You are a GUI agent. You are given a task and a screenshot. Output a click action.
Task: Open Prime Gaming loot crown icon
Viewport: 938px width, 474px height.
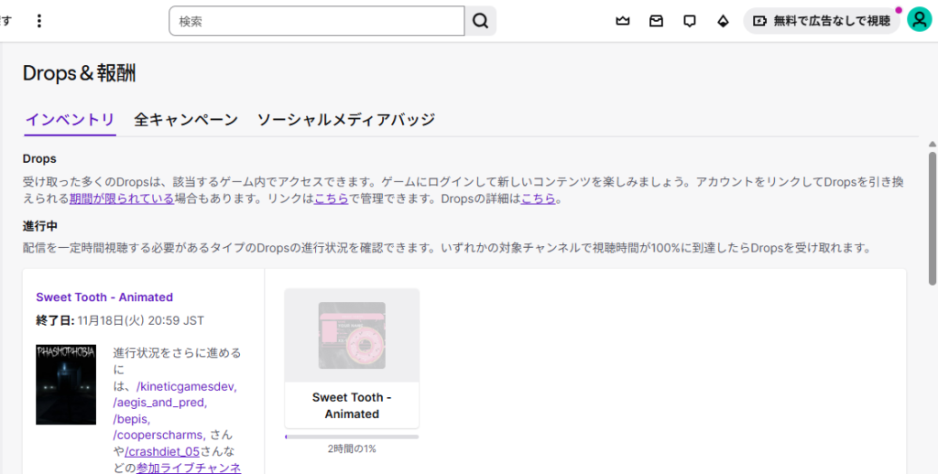pyautogui.click(x=623, y=21)
